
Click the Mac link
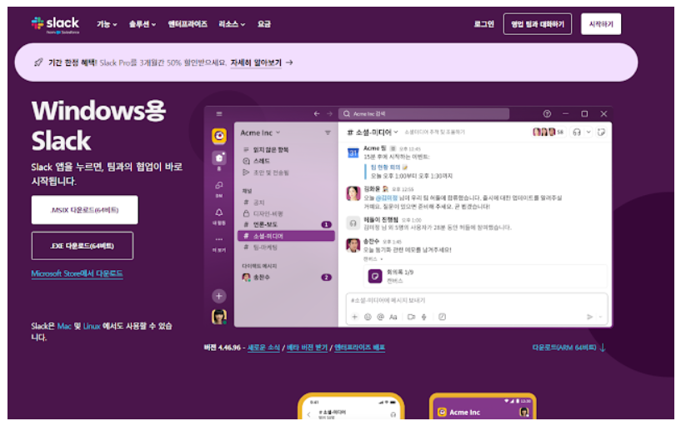pyautogui.click(x=64, y=326)
